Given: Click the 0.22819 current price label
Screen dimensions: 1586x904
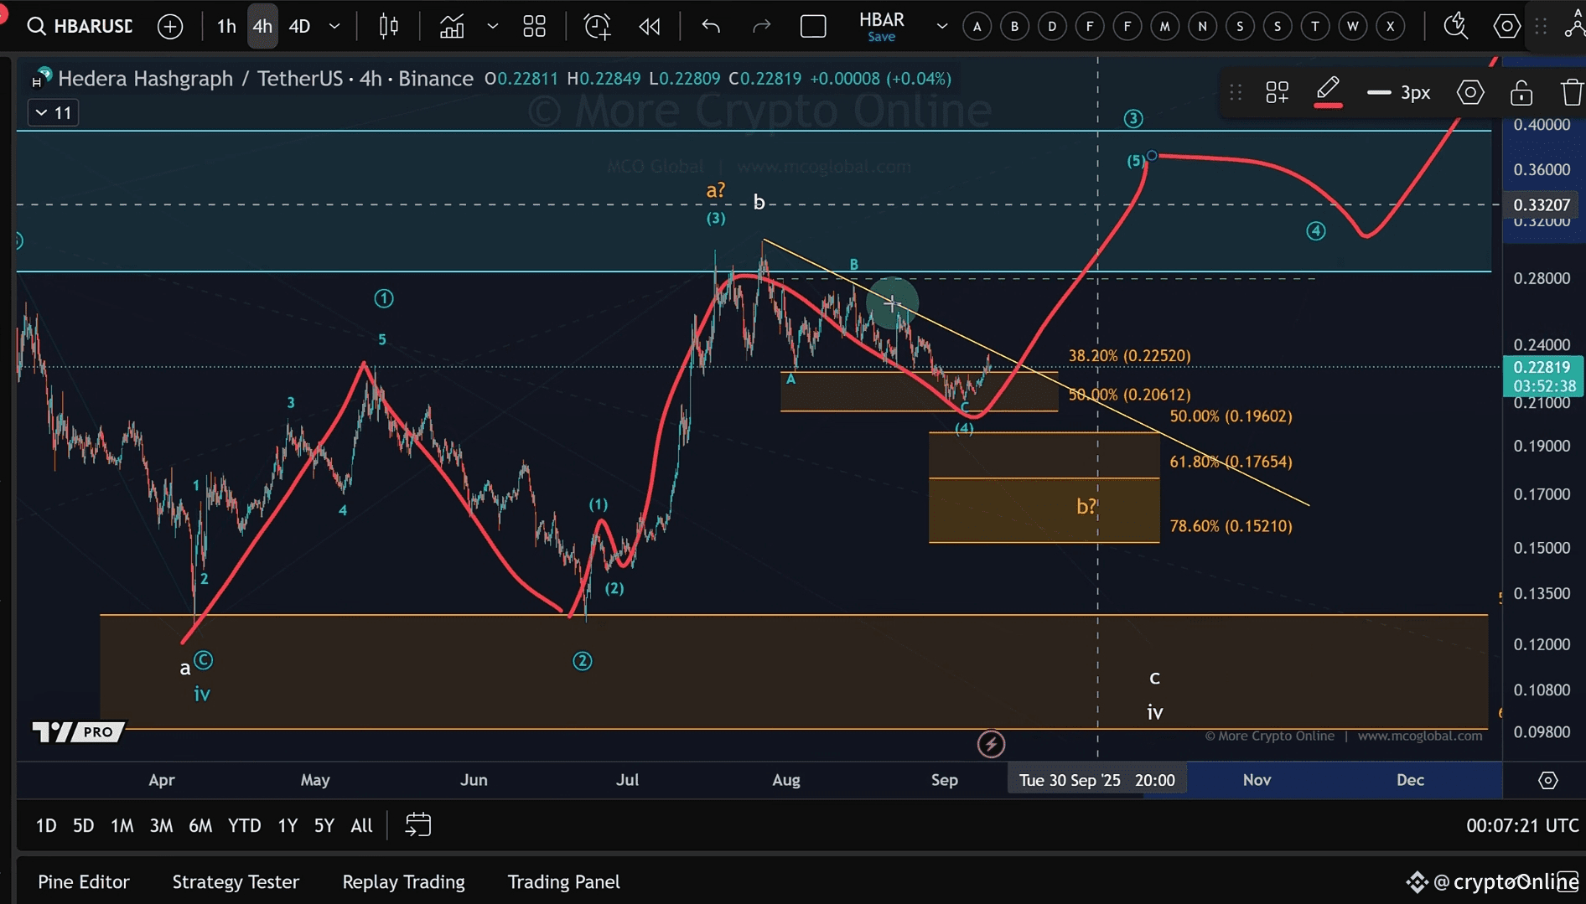Looking at the screenshot, I should 1542,367.
